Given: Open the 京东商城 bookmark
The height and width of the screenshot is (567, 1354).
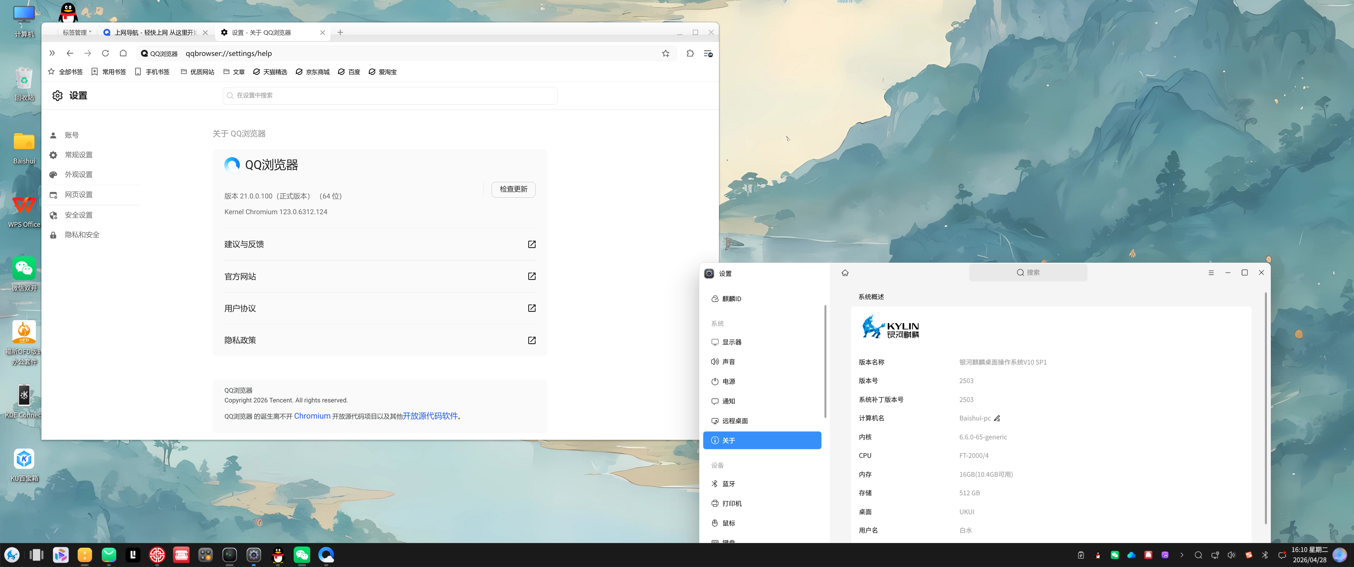Looking at the screenshot, I should (x=312, y=72).
